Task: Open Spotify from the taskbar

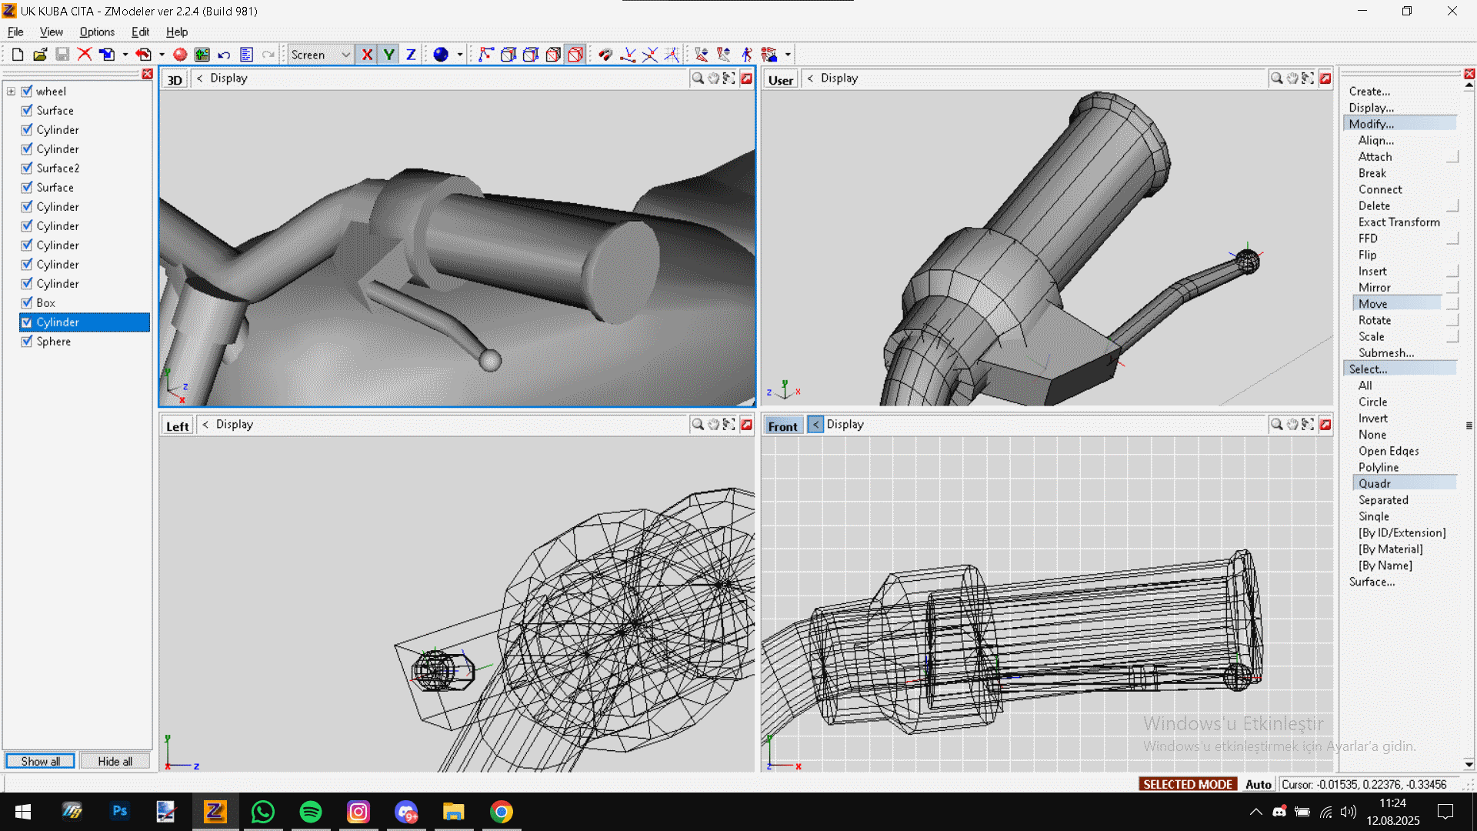Action: click(311, 812)
